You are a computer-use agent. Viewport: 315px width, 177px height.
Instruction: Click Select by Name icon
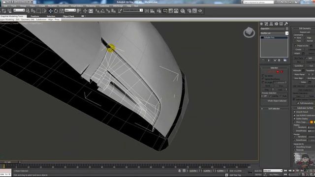pyautogui.click(x=33, y=11)
